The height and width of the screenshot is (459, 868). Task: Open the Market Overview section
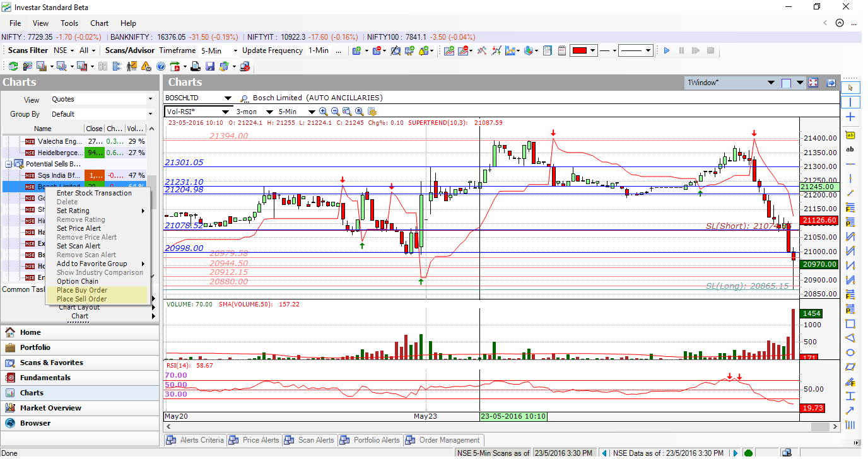[79, 408]
